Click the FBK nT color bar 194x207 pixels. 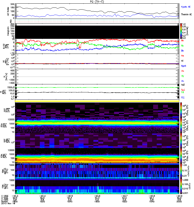[181, 186]
